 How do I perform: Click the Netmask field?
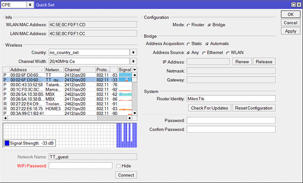(x=231, y=71)
